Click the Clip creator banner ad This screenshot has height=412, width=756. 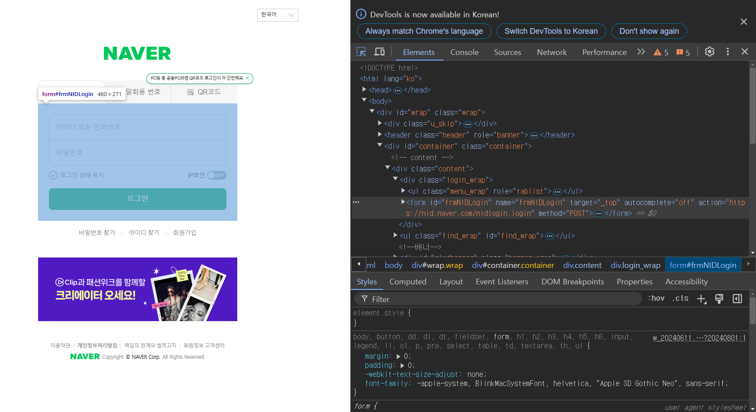pyautogui.click(x=138, y=290)
